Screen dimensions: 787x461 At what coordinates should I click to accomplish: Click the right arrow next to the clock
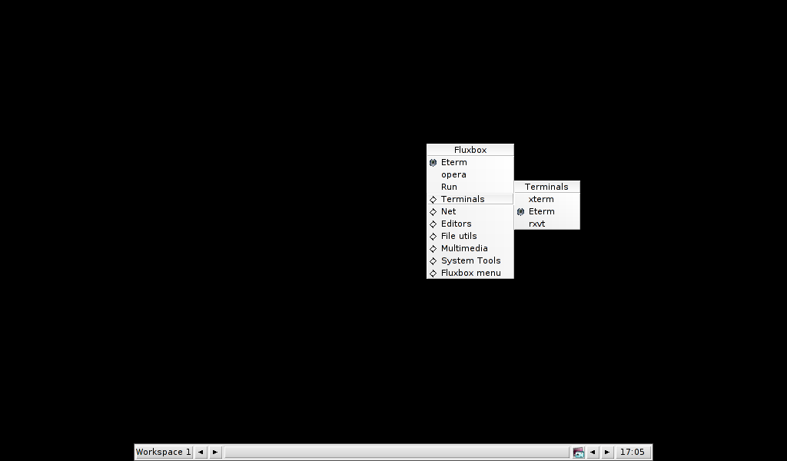(607, 453)
